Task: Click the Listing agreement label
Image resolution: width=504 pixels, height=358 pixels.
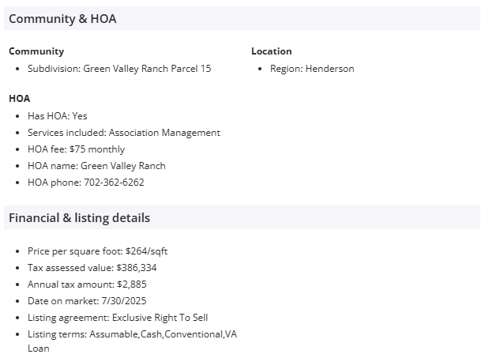Action: point(68,318)
